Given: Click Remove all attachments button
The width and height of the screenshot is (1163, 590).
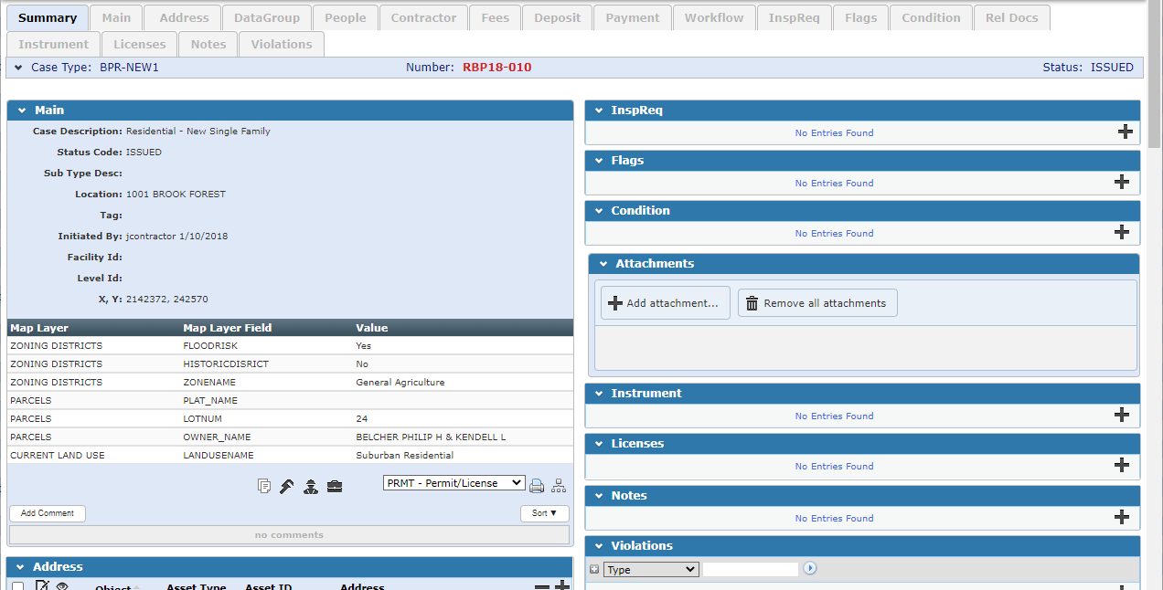Looking at the screenshot, I should tap(817, 303).
